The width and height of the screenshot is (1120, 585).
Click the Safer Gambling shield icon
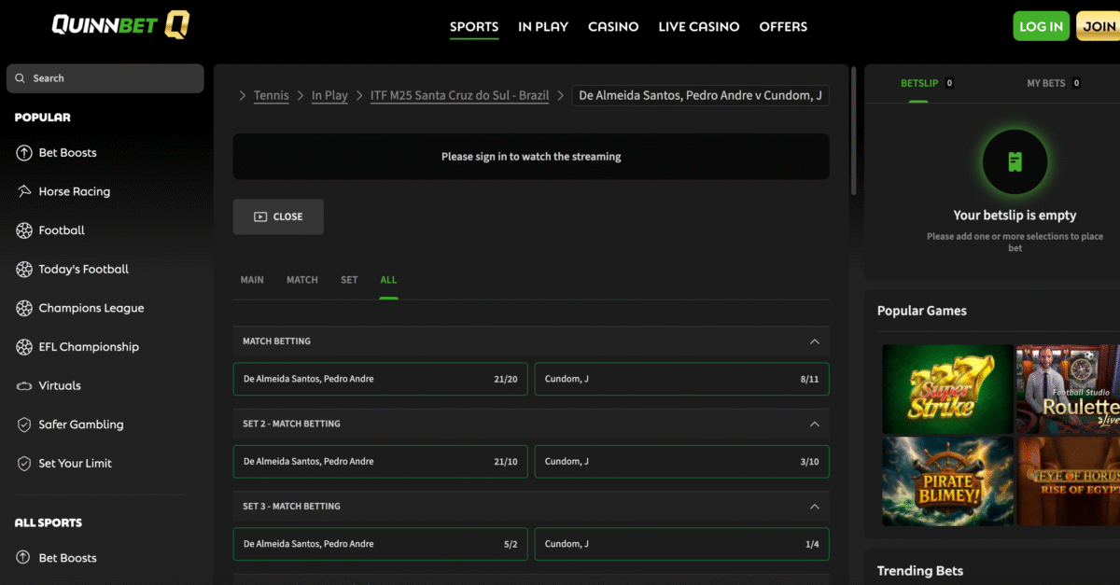tap(24, 425)
